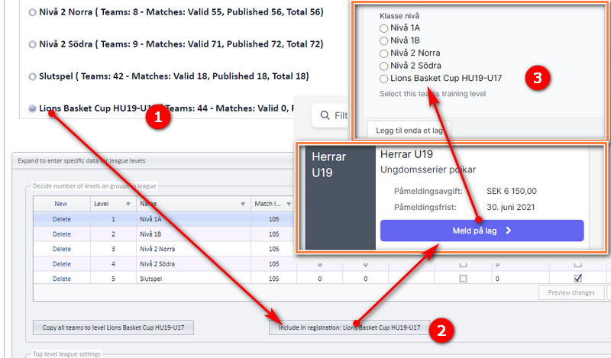Click the Nivå 1B name cell

(193, 234)
